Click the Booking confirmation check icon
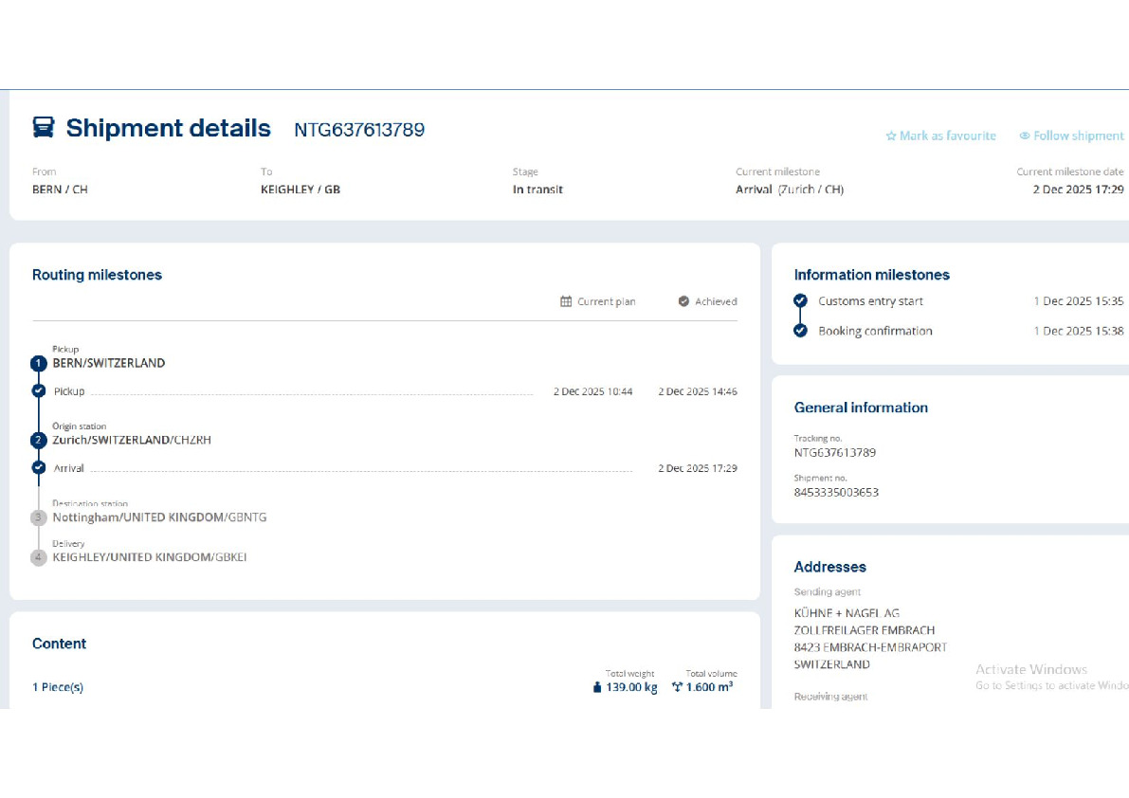Screen dimensions: 1129x798 point(800,331)
